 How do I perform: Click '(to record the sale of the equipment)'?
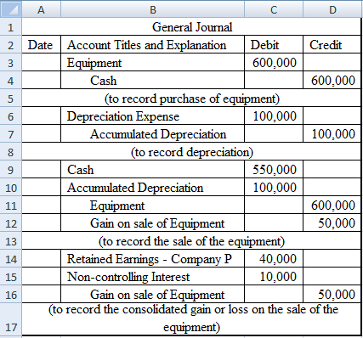[191, 241]
